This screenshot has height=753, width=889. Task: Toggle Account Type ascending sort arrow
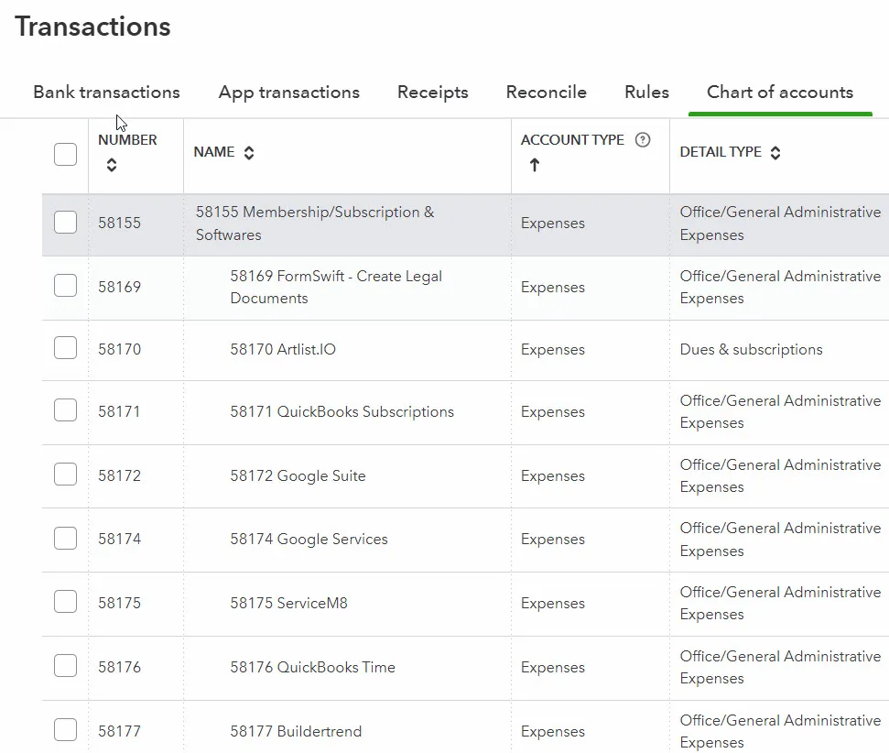[x=535, y=166]
